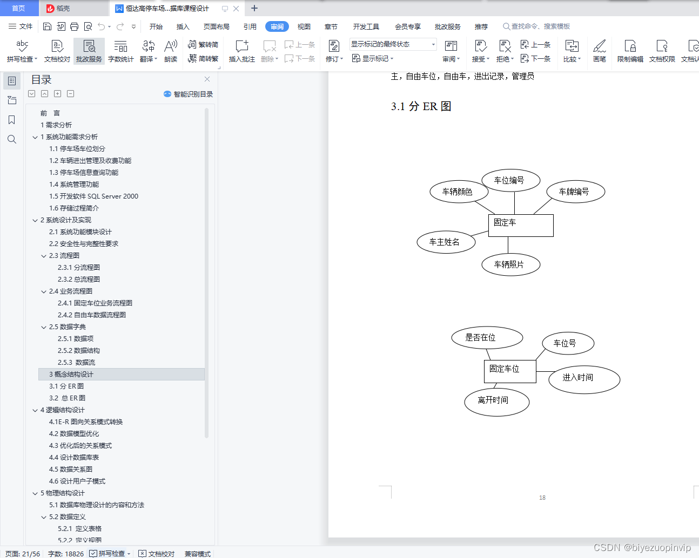This screenshot has height=558, width=699.
Task: Switch to the 引用 ribbon tab
Action: [250, 26]
